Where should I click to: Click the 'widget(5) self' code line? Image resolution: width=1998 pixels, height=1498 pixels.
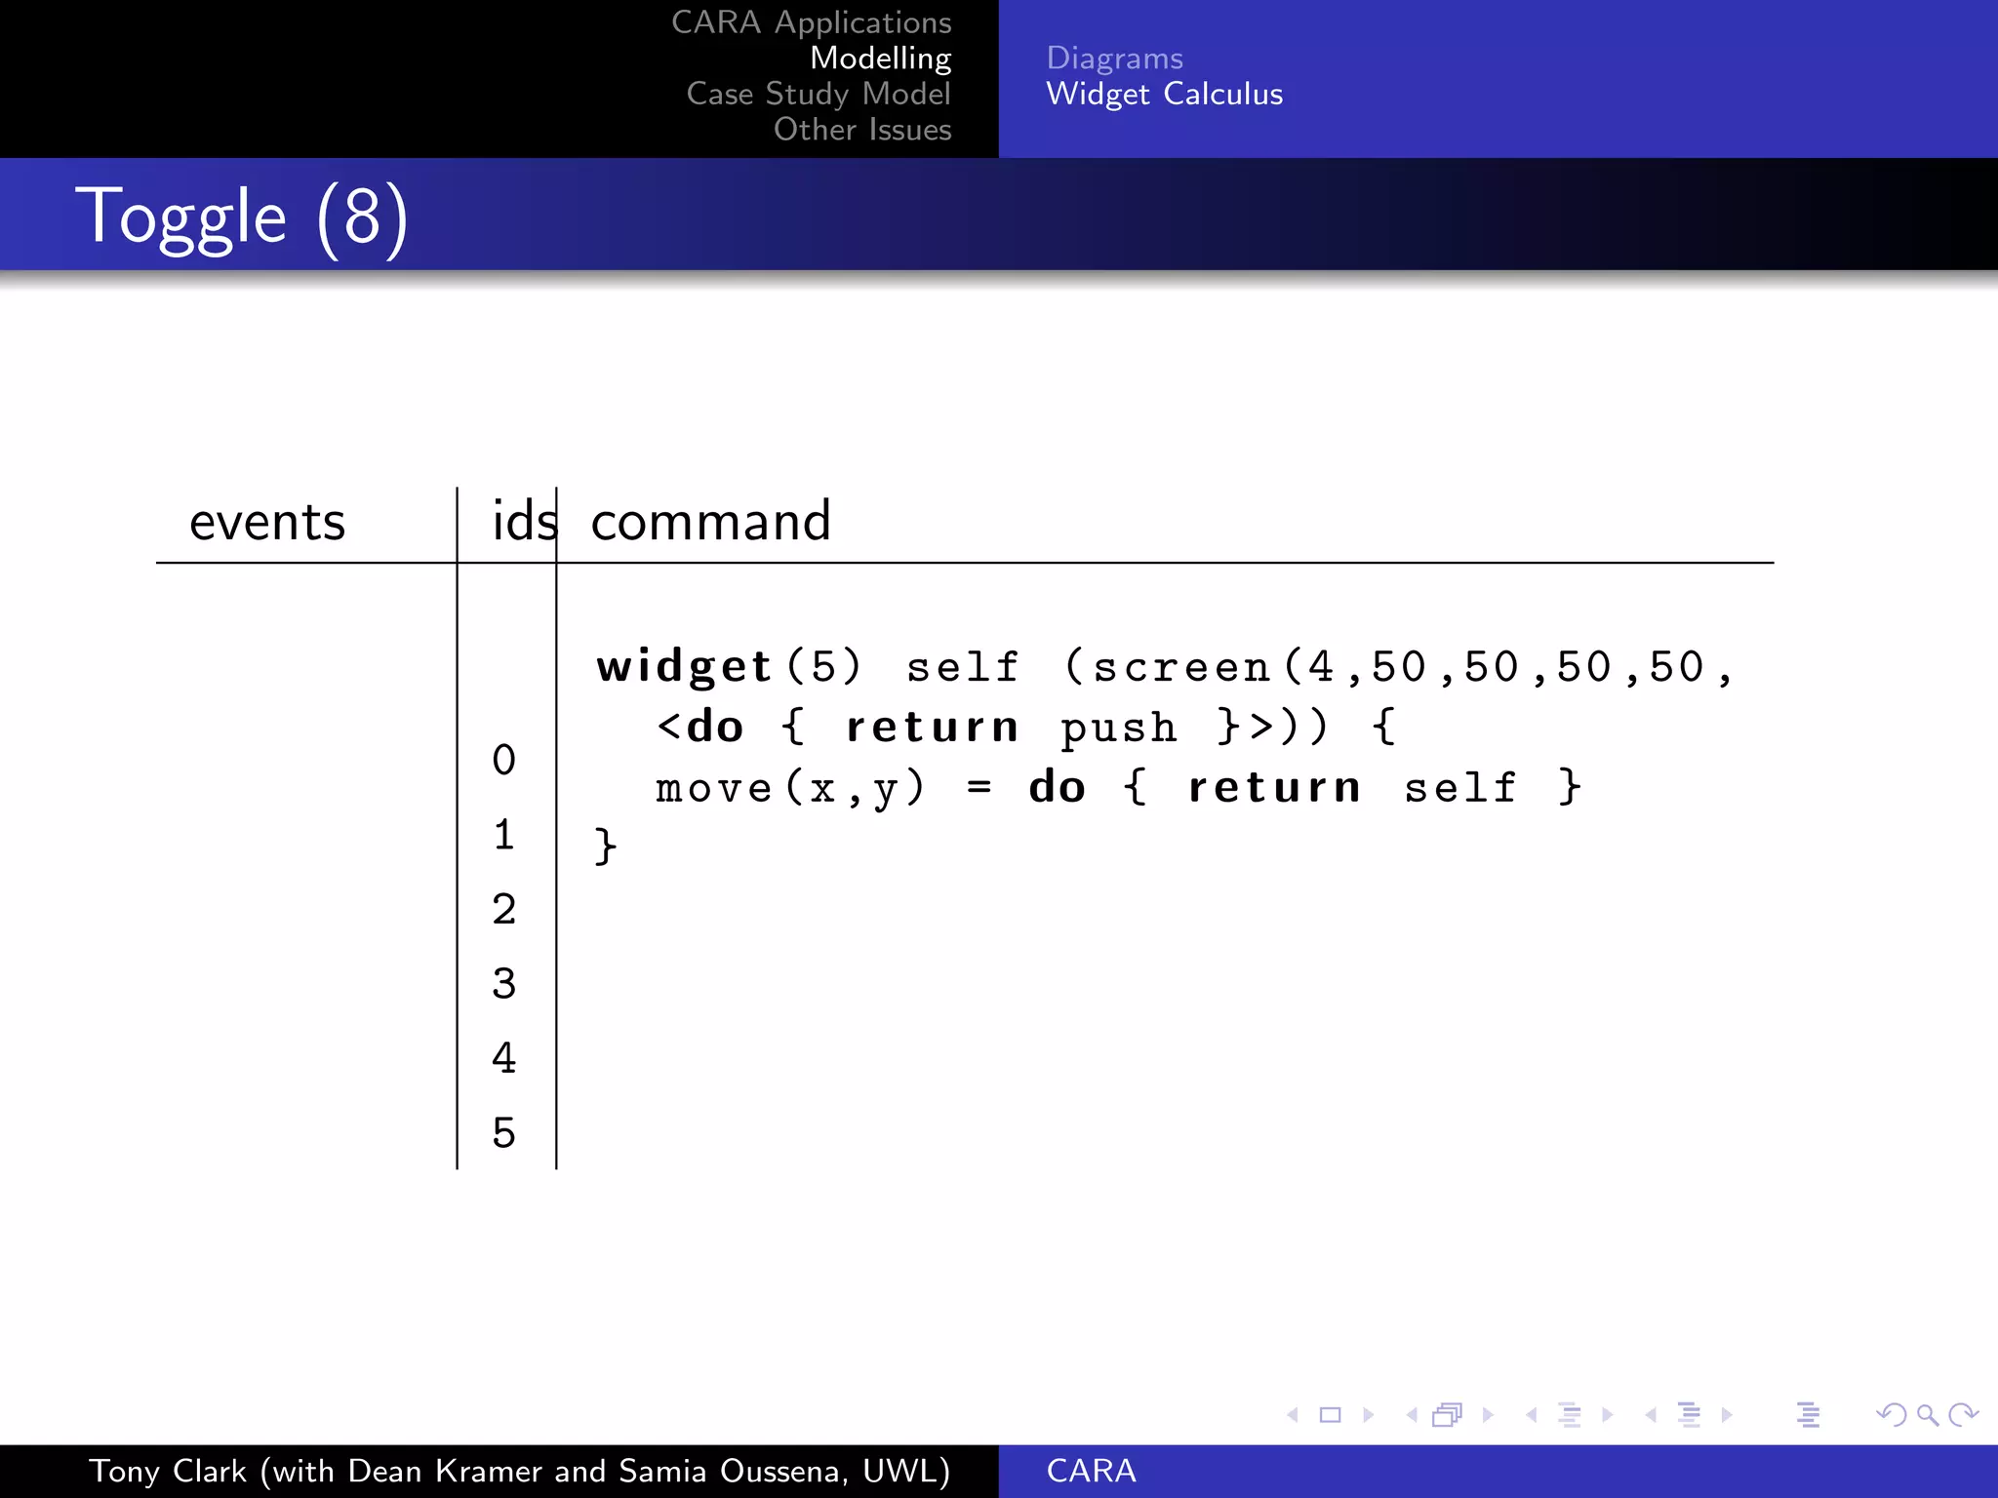tap(1165, 668)
